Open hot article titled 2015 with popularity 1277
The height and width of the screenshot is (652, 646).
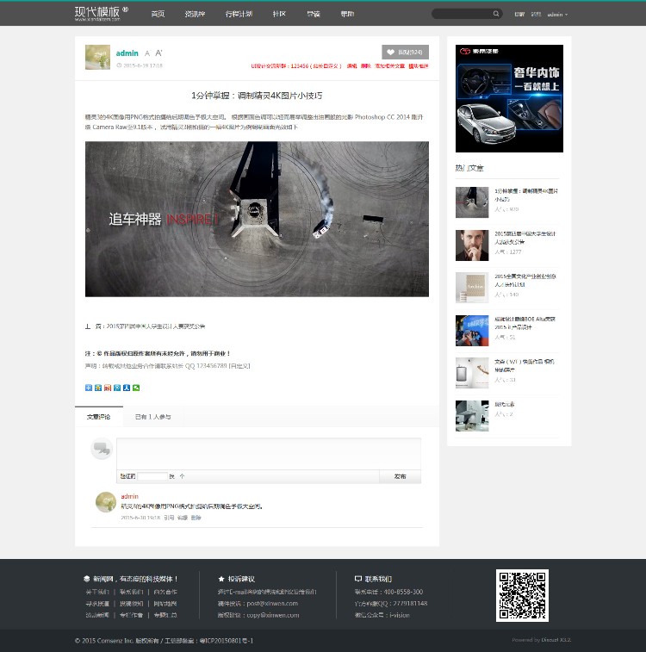[x=525, y=238]
